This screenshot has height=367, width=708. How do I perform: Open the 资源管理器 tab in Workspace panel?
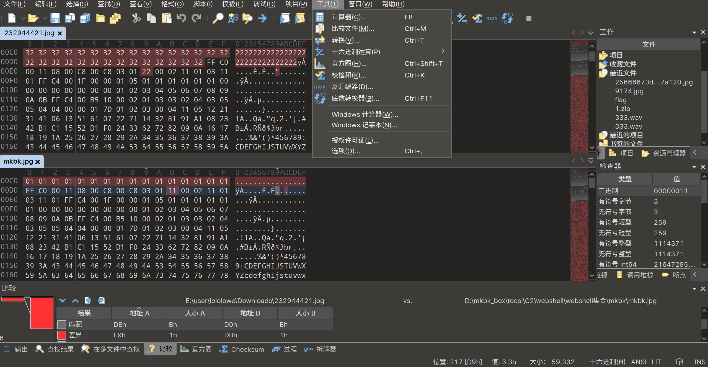(664, 153)
